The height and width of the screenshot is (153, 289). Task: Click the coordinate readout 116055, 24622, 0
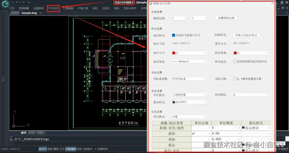[10, 149]
